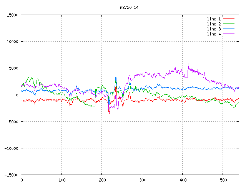Click the red legend sample for line 1
Image resolution: width=246 pixels, height=185 pixels.
pos(229,19)
